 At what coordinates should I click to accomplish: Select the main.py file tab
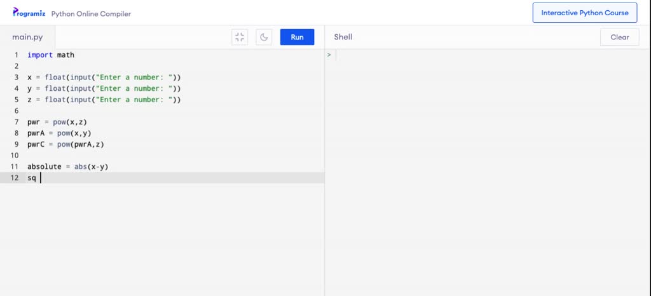click(x=27, y=37)
